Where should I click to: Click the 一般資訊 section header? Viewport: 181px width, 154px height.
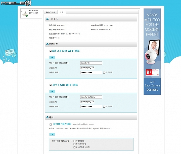point(91,19)
